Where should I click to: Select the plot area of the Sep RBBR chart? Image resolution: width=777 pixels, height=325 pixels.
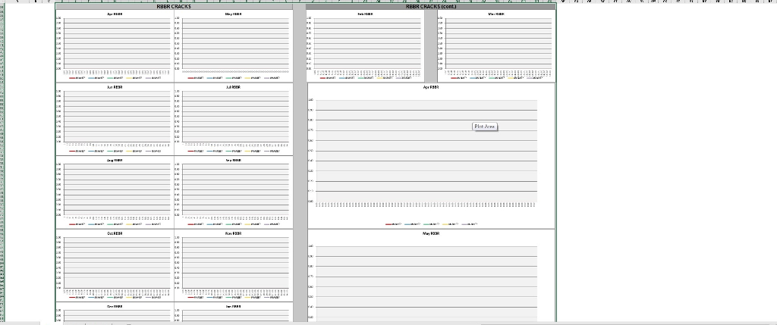[x=235, y=189]
